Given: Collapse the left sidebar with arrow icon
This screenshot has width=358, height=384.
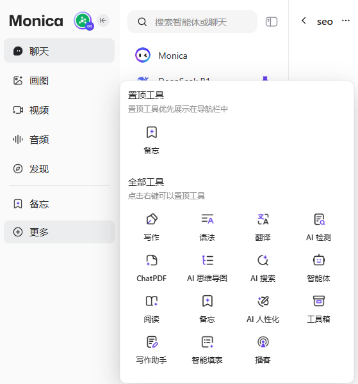Looking at the screenshot, I should pos(103,20).
